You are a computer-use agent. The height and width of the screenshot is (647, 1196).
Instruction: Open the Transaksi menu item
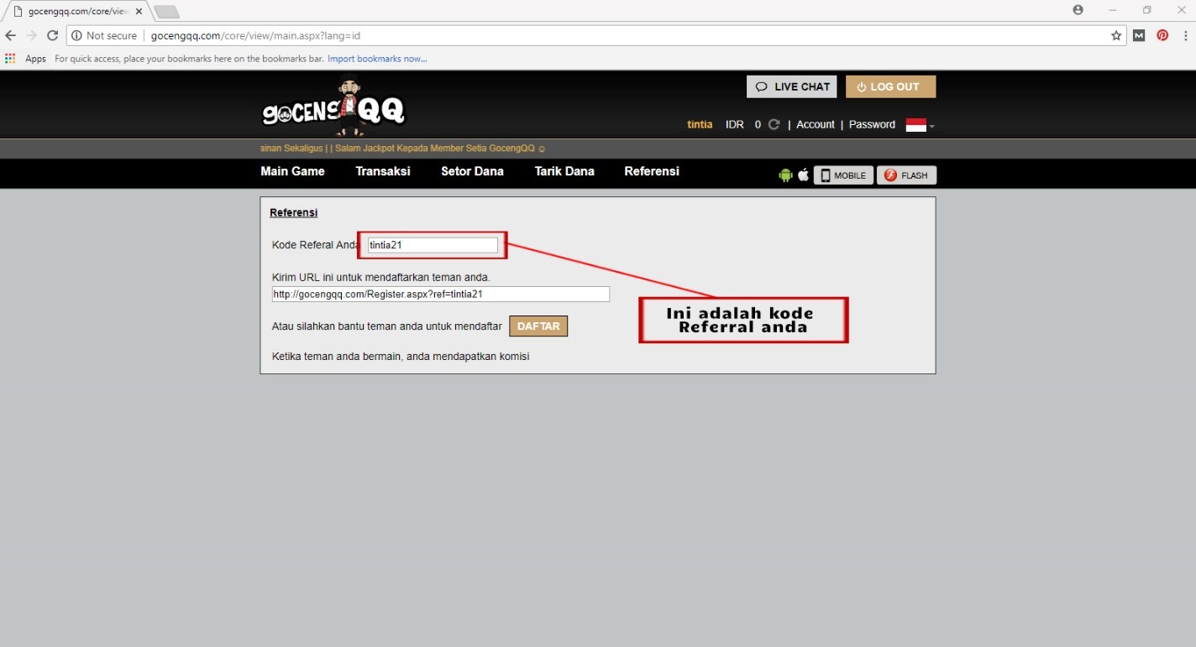[x=382, y=171]
